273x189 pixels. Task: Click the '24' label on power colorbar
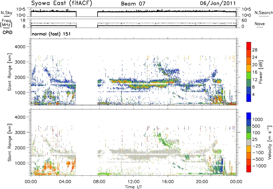(255, 57)
